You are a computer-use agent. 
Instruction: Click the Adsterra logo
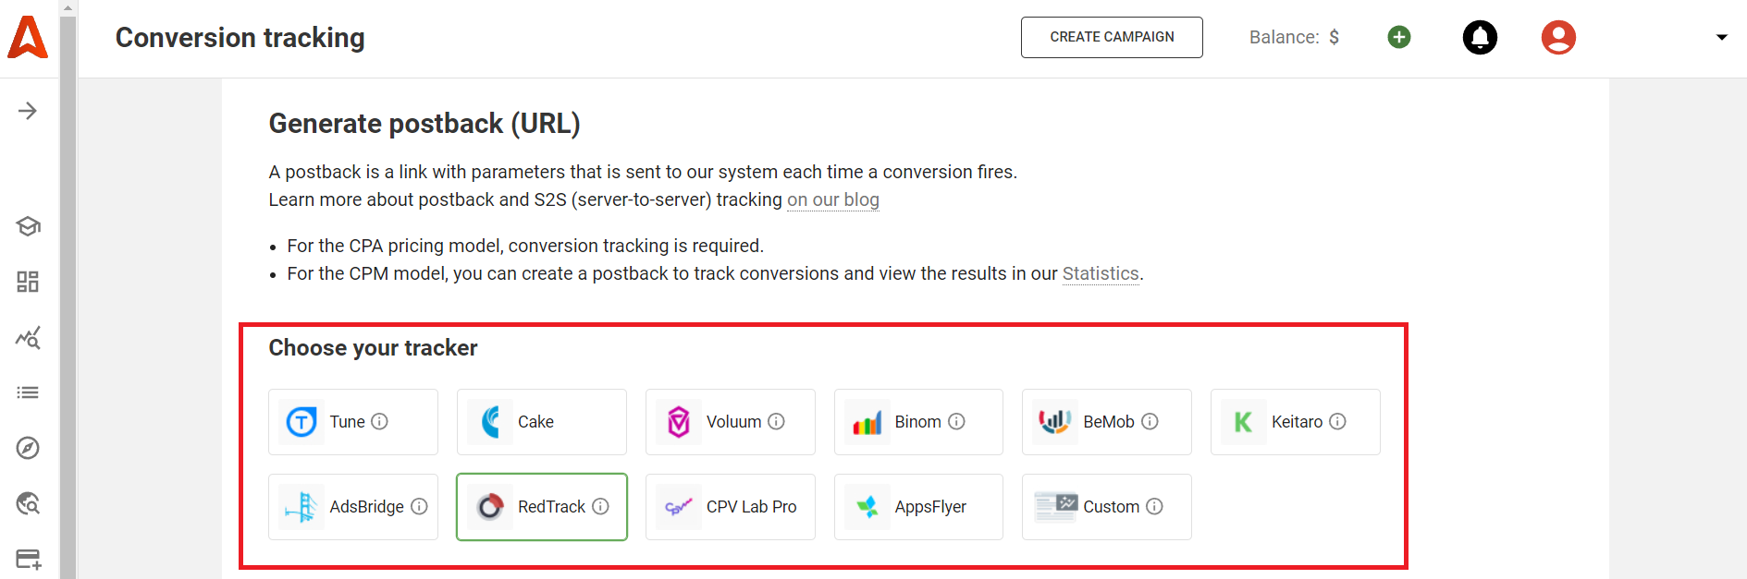28,38
